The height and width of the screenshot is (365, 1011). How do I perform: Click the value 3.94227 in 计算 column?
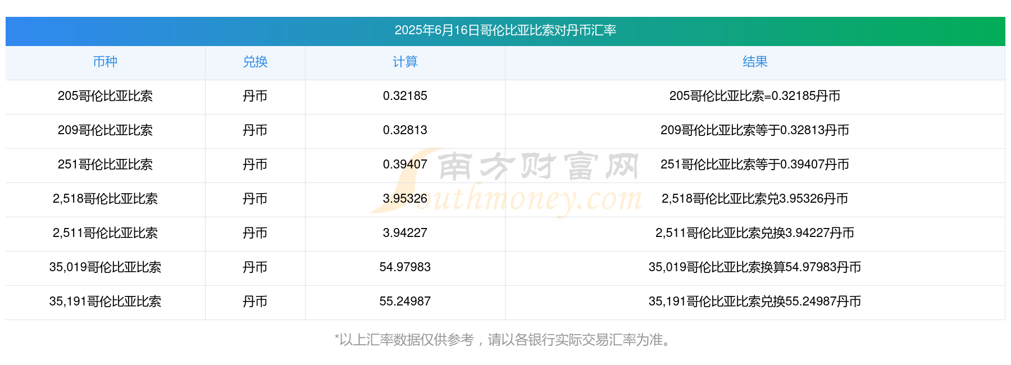click(405, 233)
